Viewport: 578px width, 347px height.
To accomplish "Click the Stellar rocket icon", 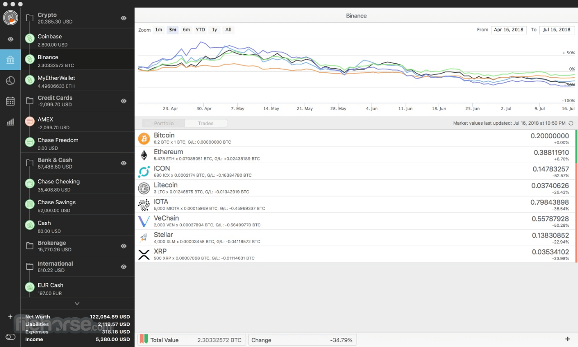I will [x=144, y=238].
